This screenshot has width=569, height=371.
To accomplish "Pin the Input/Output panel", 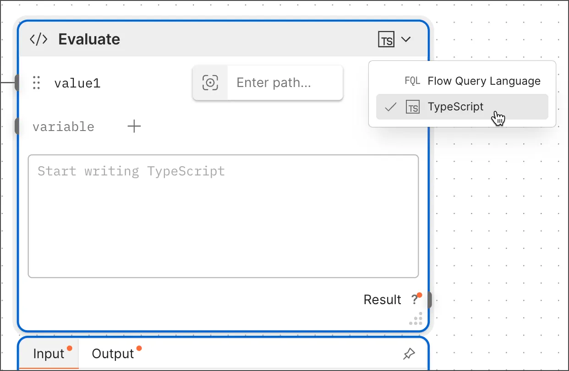I will click(x=409, y=354).
